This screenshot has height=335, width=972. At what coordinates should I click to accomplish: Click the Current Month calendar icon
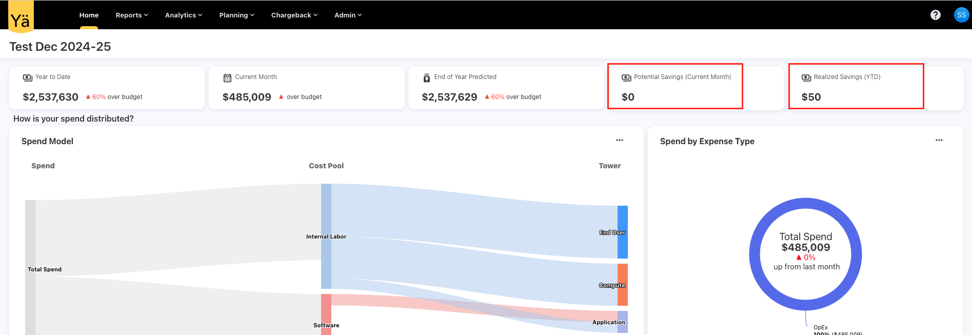coord(227,78)
